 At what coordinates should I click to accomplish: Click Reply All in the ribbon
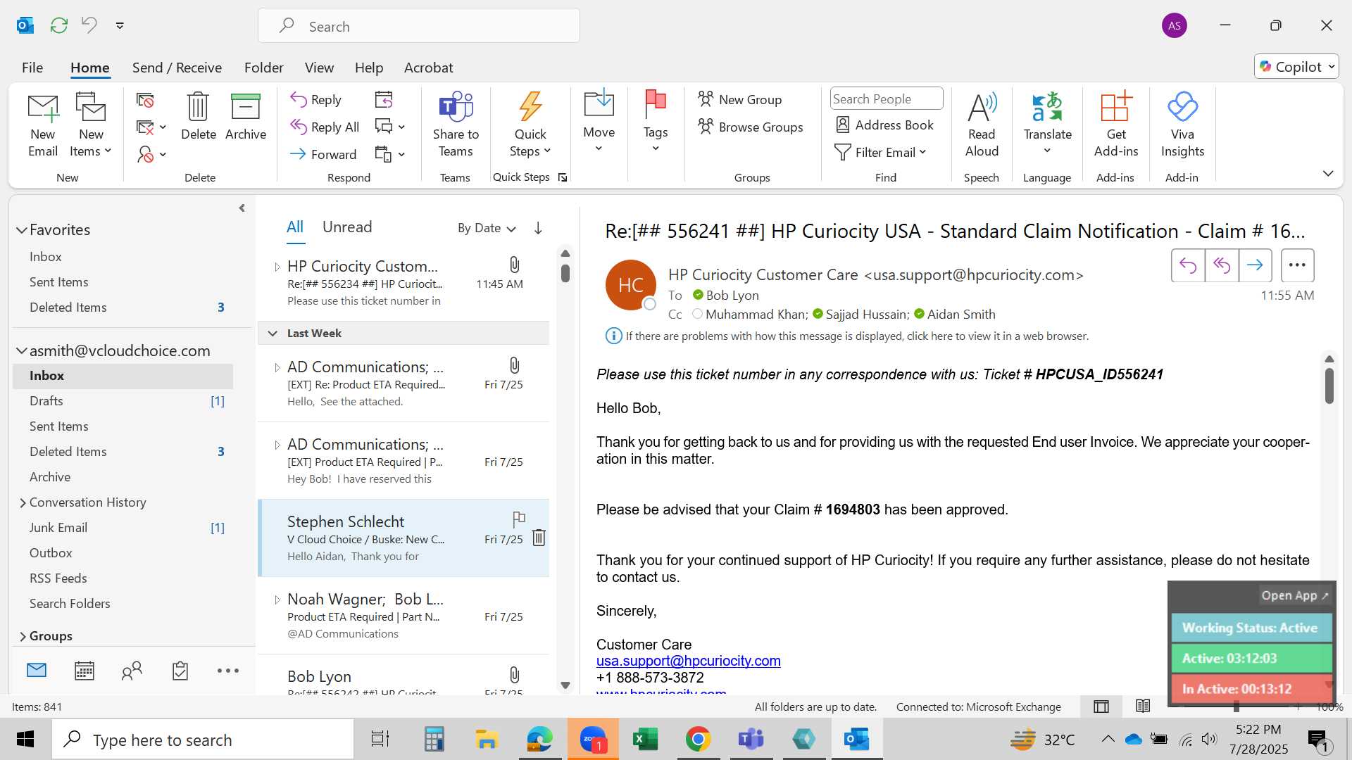coord(325,127)
